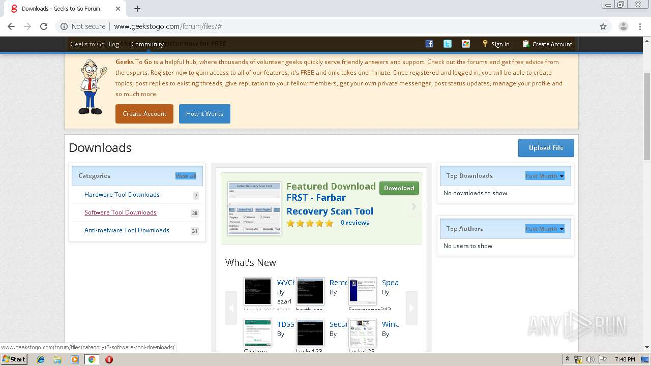Open Top Authors Past Month dropdown
The image size is (651, 366).
[x=545, y=229]
